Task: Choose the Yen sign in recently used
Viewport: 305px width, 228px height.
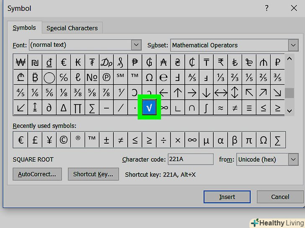Action: point(49,140)
